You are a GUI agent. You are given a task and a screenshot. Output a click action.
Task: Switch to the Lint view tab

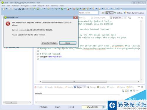coord(111,87)
